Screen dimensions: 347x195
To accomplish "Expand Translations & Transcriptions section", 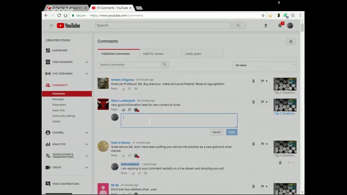I will (x=87, y=156).
